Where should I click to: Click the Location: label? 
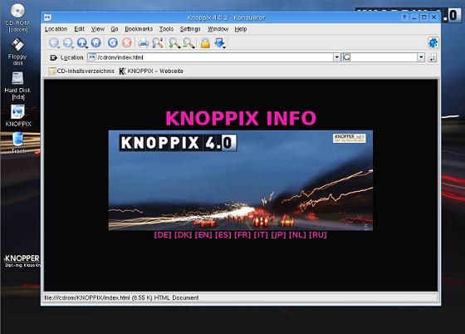click(x=72, y=57)
